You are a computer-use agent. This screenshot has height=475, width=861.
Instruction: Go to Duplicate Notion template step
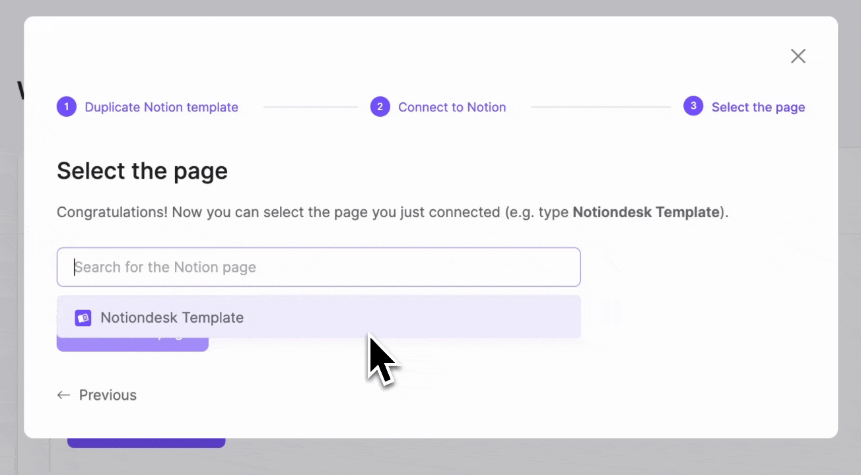161,107
